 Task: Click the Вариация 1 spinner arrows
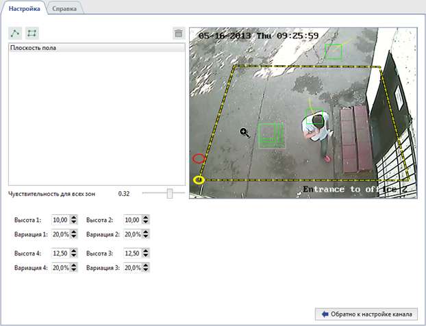pyautogui.click(x=74, y=234)
